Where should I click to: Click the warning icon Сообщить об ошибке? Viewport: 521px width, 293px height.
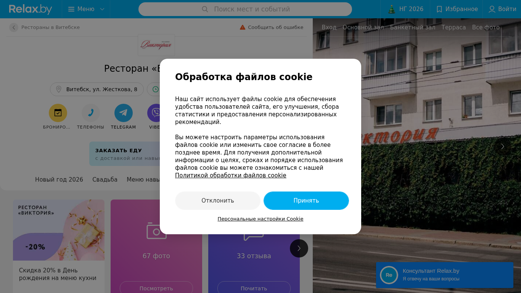(x=243, y=27)
